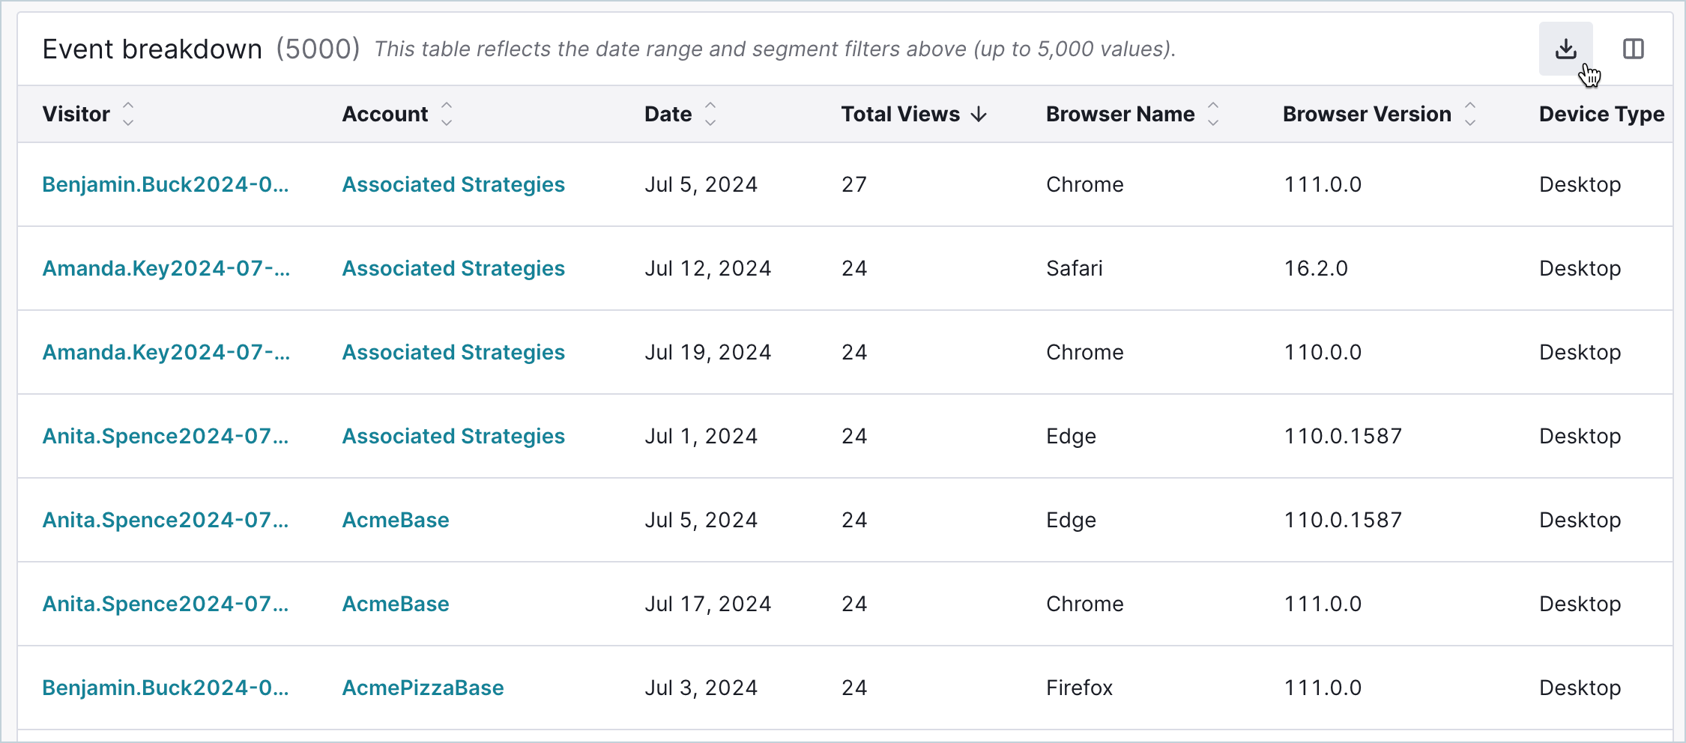
Task: Select browser version 16.2.0 cell
Action: coord(1316,268)
